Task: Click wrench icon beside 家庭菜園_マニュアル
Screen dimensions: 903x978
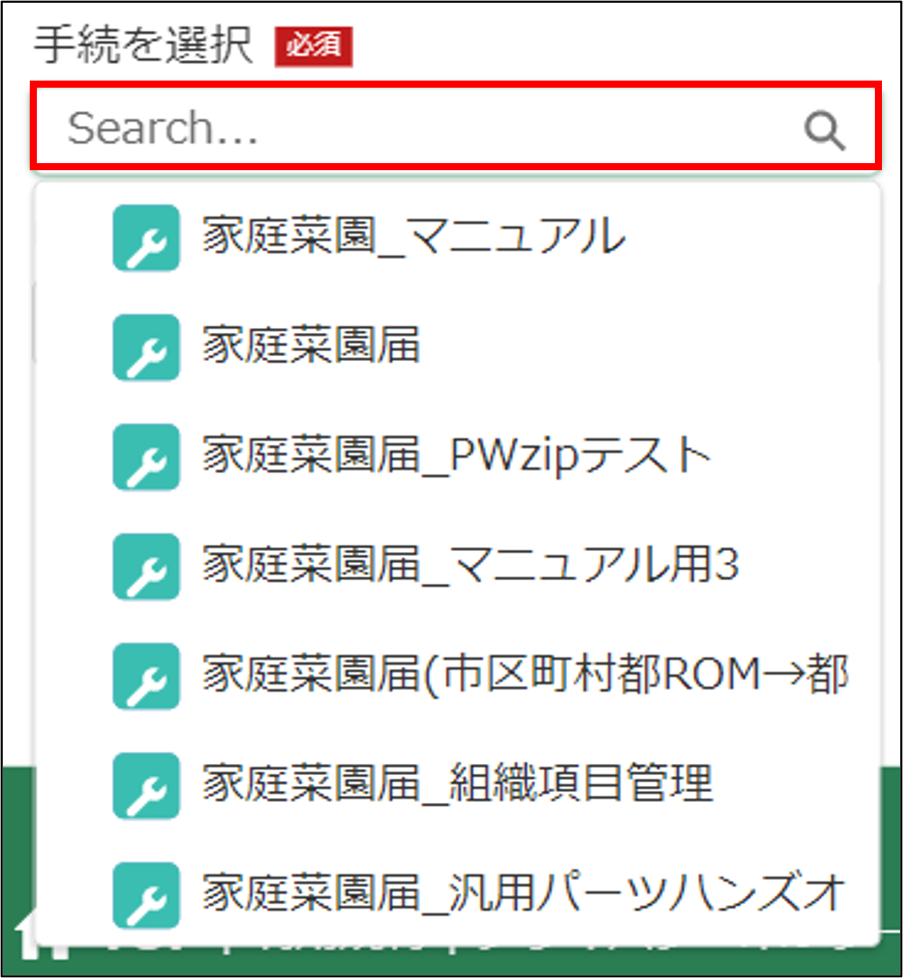Action: point(146,238)
